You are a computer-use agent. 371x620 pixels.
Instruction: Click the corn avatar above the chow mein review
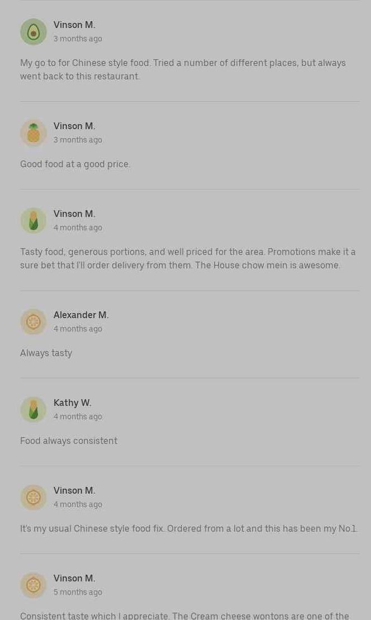click(34, 221)
